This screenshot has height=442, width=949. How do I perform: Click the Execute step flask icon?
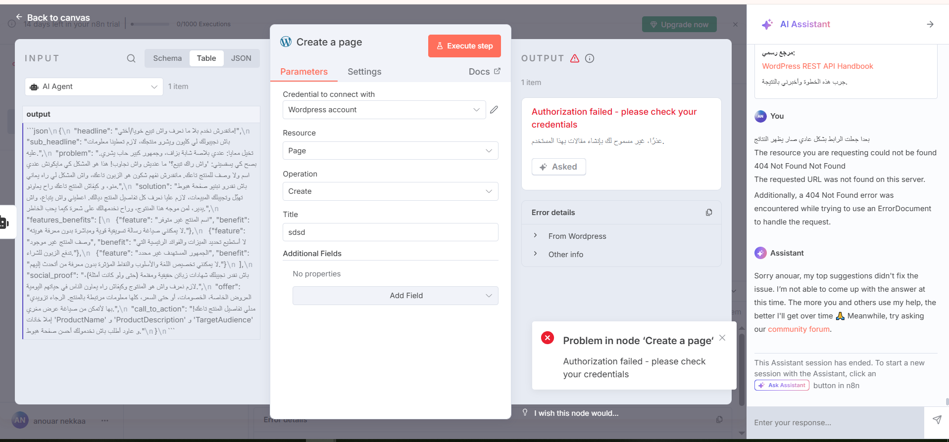[440, 46]
